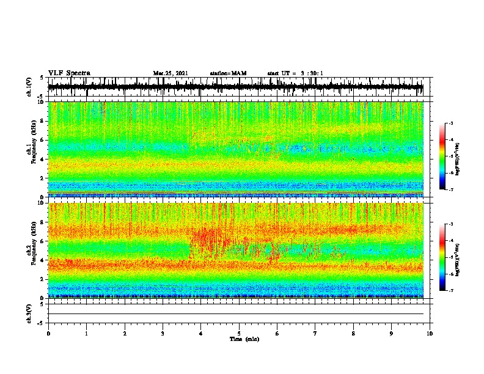Click the "Time (min)" axis label
This screenshot has height=374, width=484.
tap(244, 339)
